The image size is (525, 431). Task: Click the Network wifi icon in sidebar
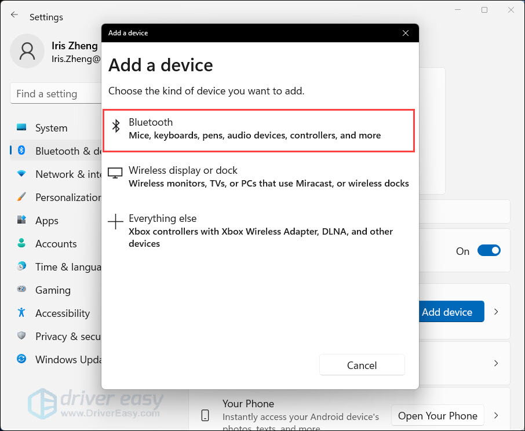click(22, 174)
